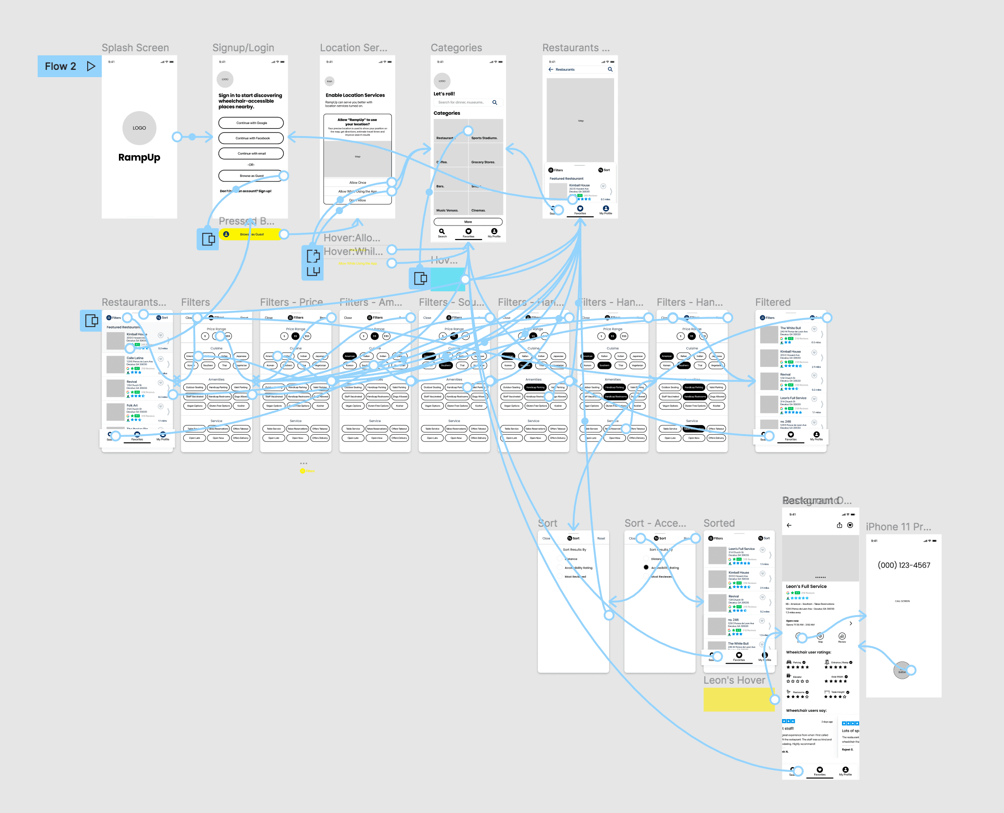1004x813 pixels.
Task: Expand the Open now hours chevron
Action: [x=850, y=623]
